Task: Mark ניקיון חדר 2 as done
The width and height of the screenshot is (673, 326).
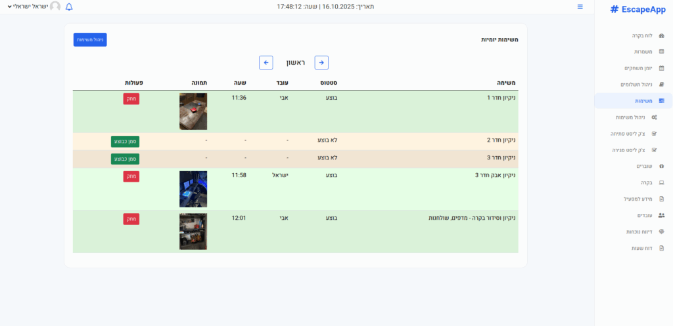Action: pos(125,141)
